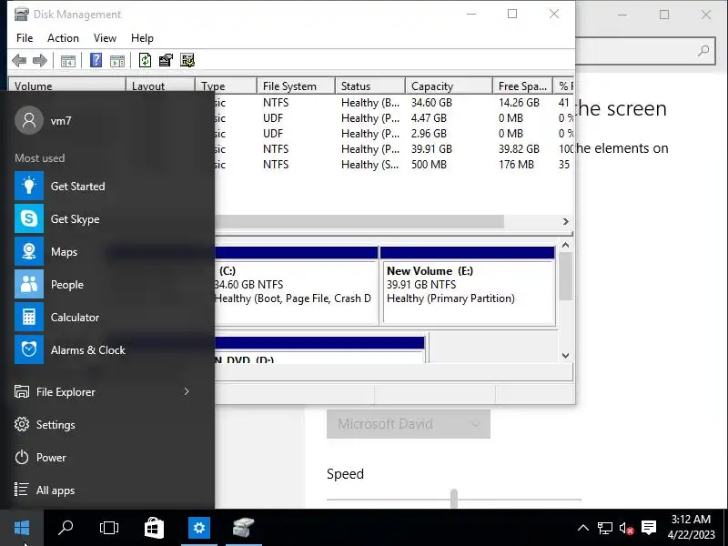Sort by Free Space column header

522,86
